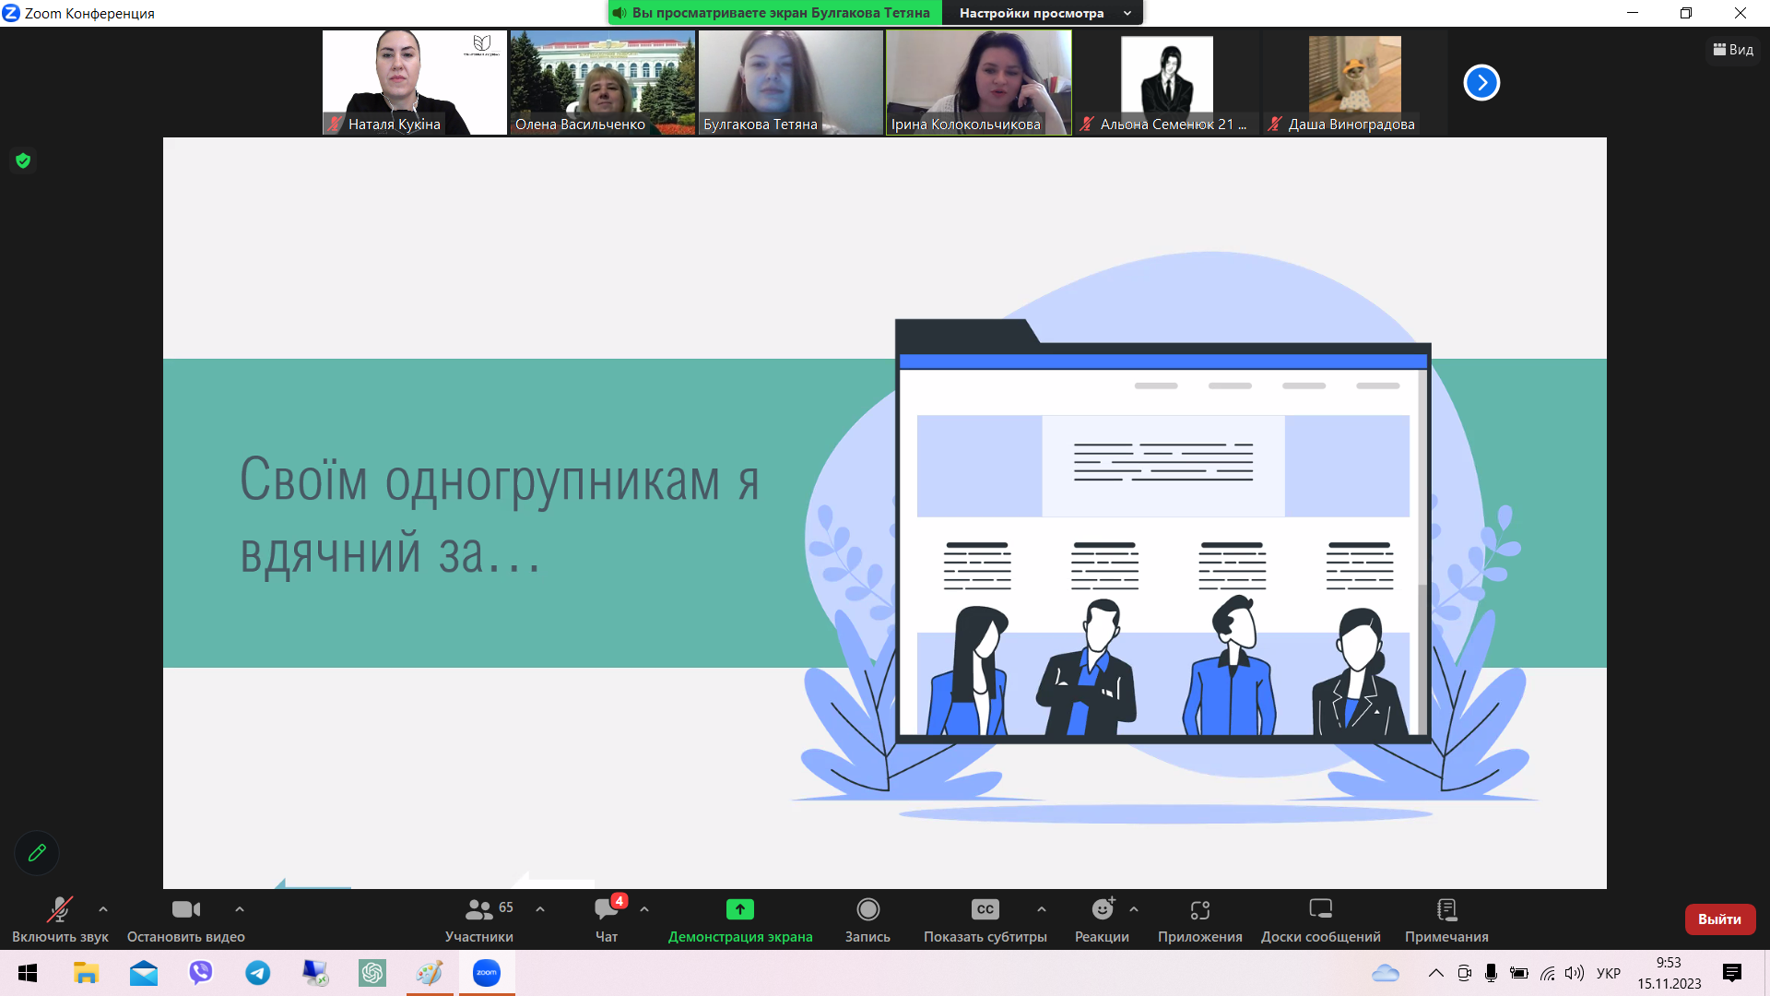Screen dimensions: 1770x996
Task: Open the Вид view menu
Action: click(x=1733, y=50)
